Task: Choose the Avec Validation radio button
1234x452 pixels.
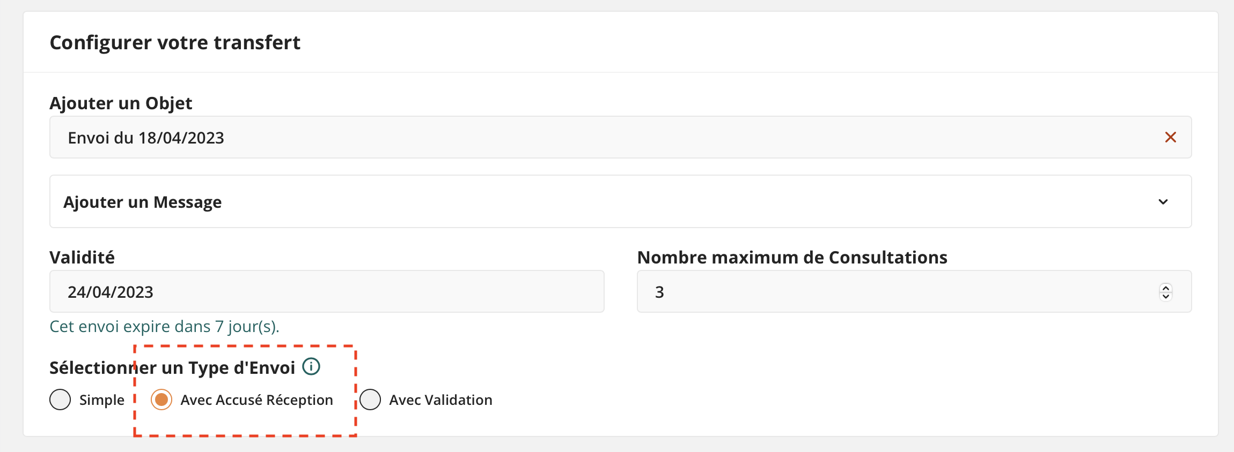Action: point(370,400)
